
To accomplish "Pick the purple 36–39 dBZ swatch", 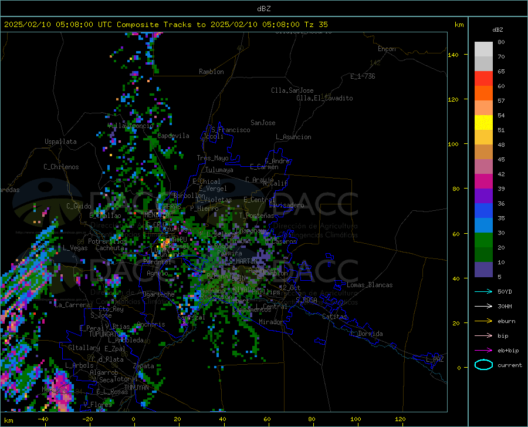I will click(x=483, y=196).
